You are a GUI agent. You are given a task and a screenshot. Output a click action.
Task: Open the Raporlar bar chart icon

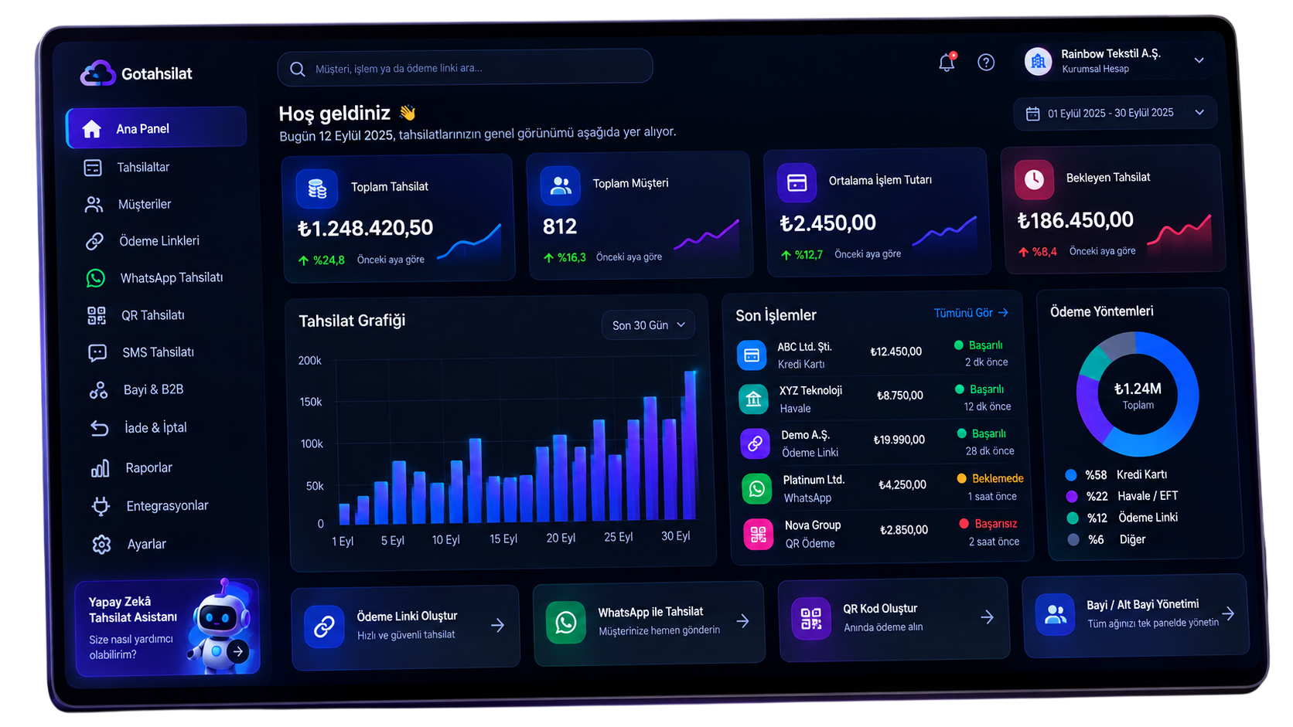100,468
